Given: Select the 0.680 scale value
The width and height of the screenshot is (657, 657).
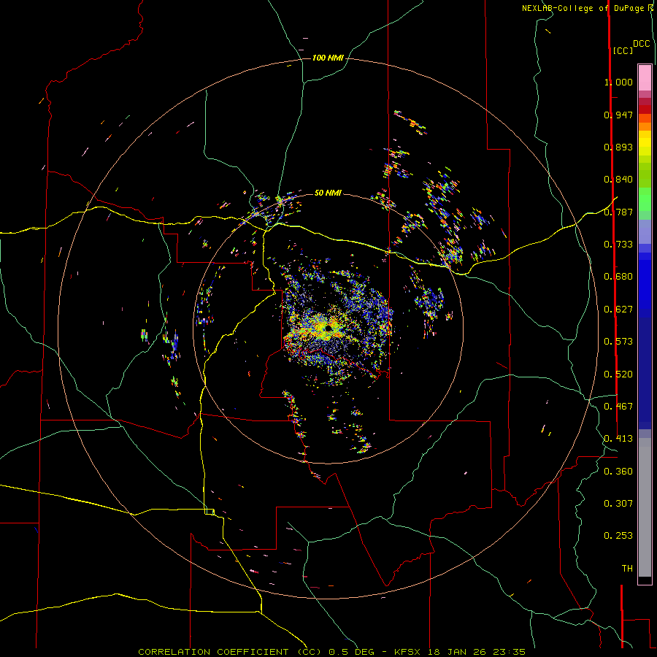Looking at the screenshot, I should click(618, 277).
